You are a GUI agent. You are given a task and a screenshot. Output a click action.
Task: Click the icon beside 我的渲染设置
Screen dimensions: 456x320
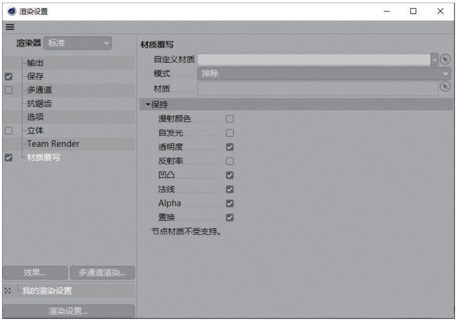8,290
